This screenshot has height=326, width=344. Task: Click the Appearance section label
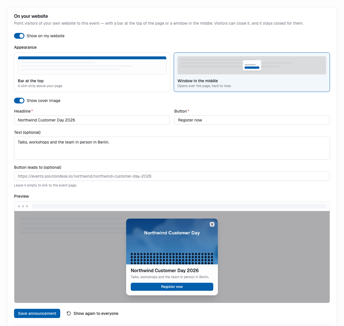25,47
